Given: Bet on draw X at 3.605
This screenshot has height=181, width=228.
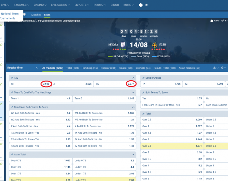Looking at the screenshot, I should tap(72, 84).
